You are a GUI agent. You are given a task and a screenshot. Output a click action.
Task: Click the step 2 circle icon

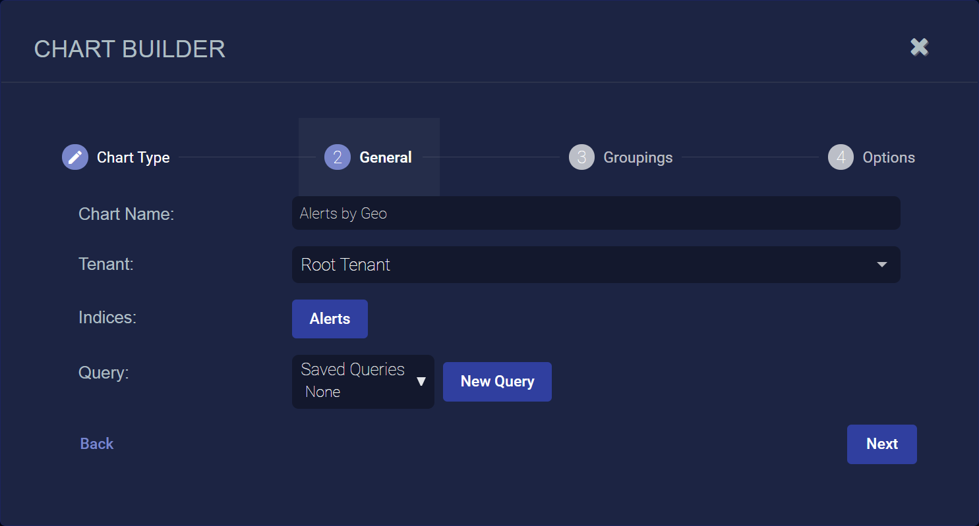click(338, 157)
